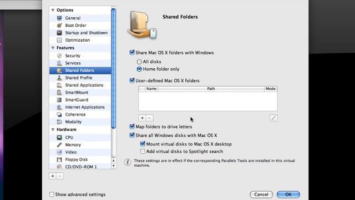Click the sidebar scrollbar up arrow
Screen dimensions: 355x200
(x=114, y=161)
